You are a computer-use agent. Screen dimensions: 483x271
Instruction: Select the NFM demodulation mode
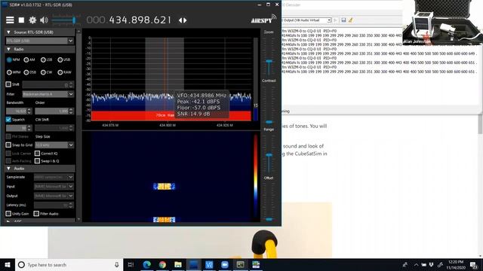[x=9, y=60]
